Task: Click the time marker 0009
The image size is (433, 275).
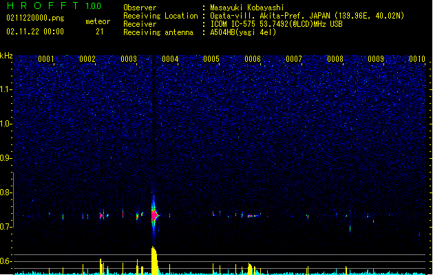Action: pyautogui.click(x=376, y=59)
